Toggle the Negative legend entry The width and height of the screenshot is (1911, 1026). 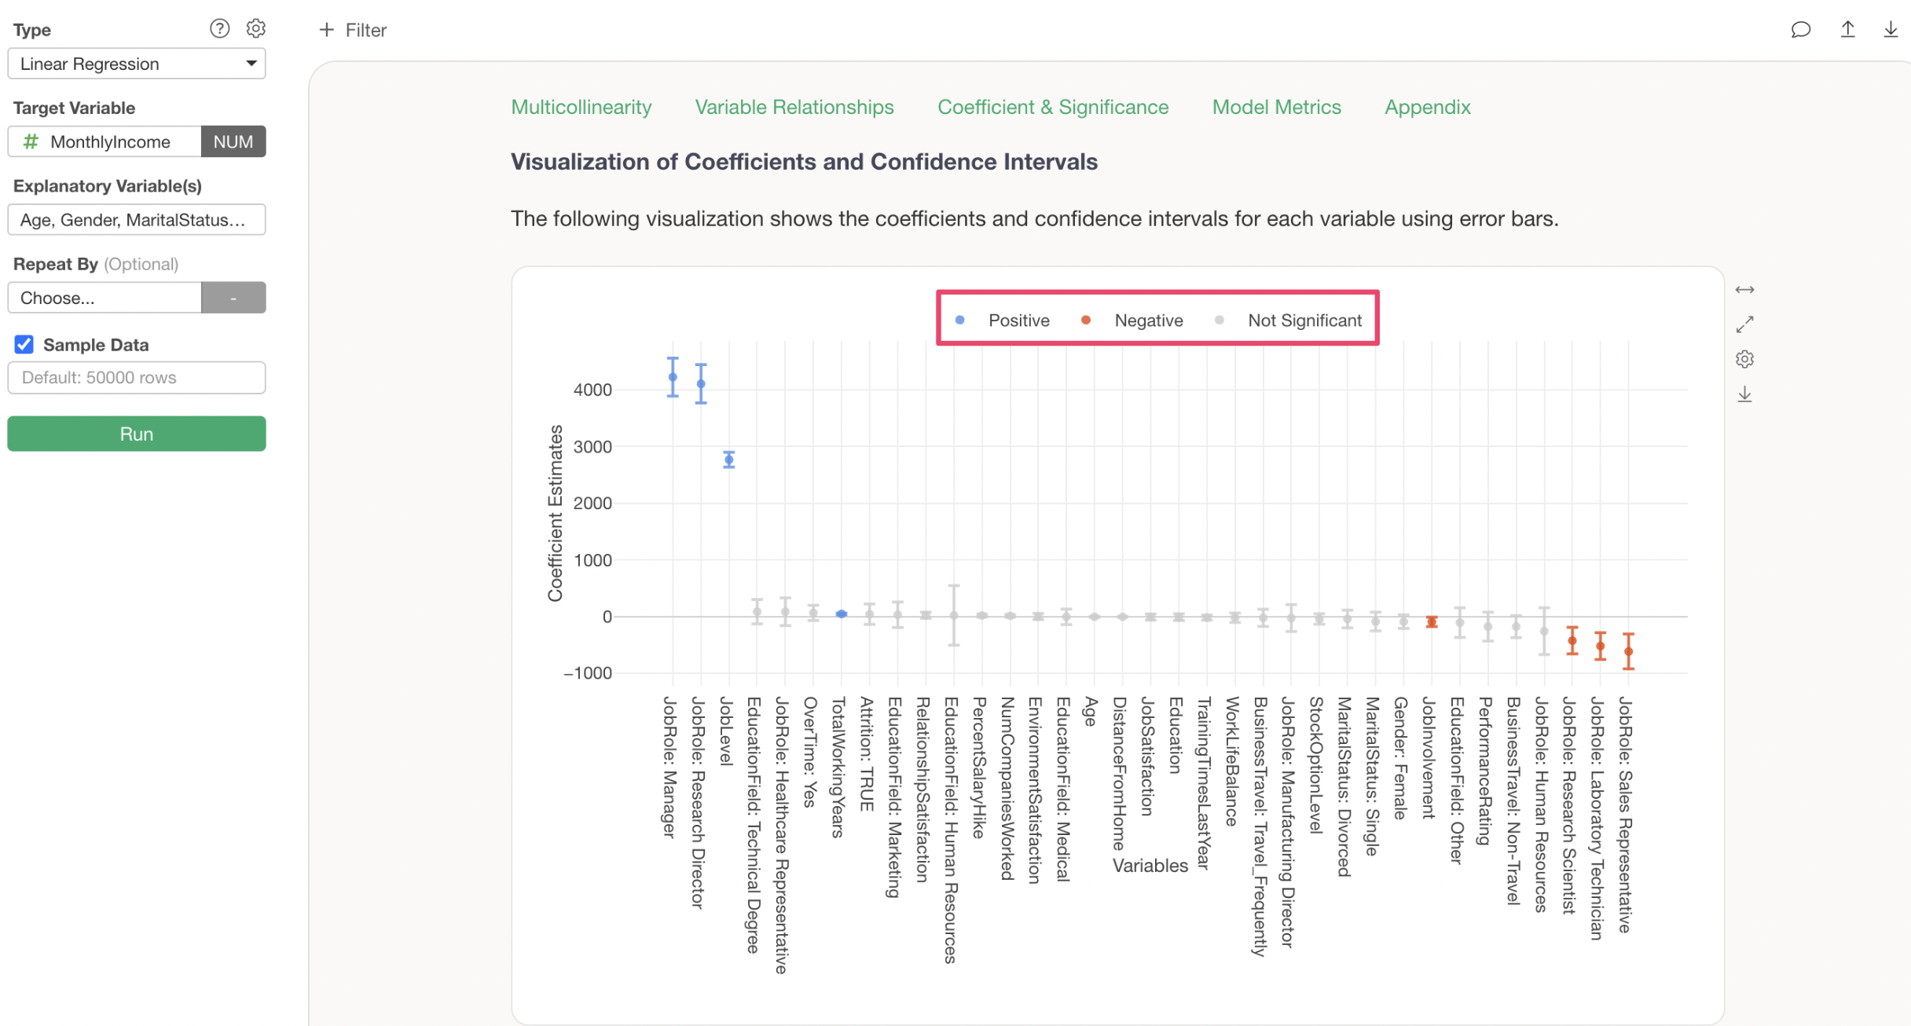(1149, 321)
